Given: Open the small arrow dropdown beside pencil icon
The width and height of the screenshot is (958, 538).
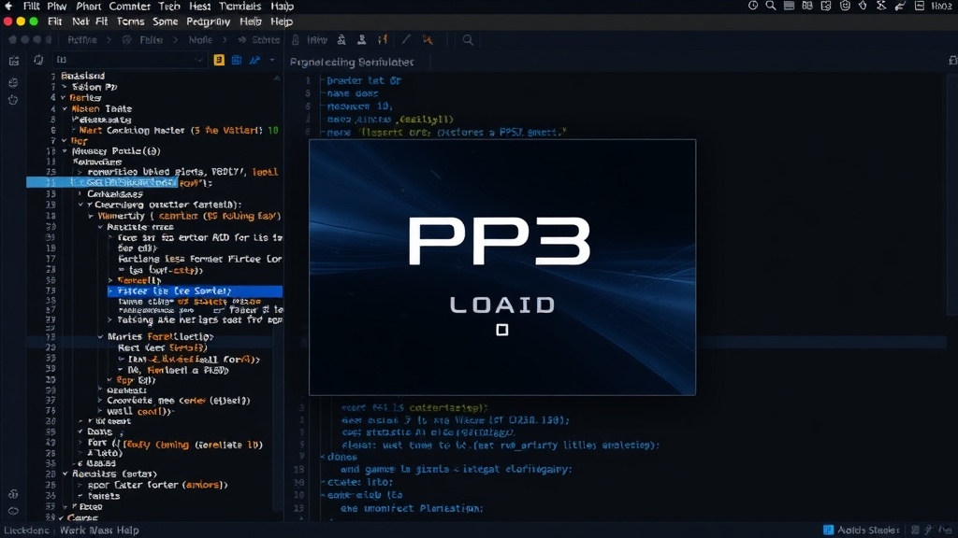Looking at the screenshot, I should [272, 60].
